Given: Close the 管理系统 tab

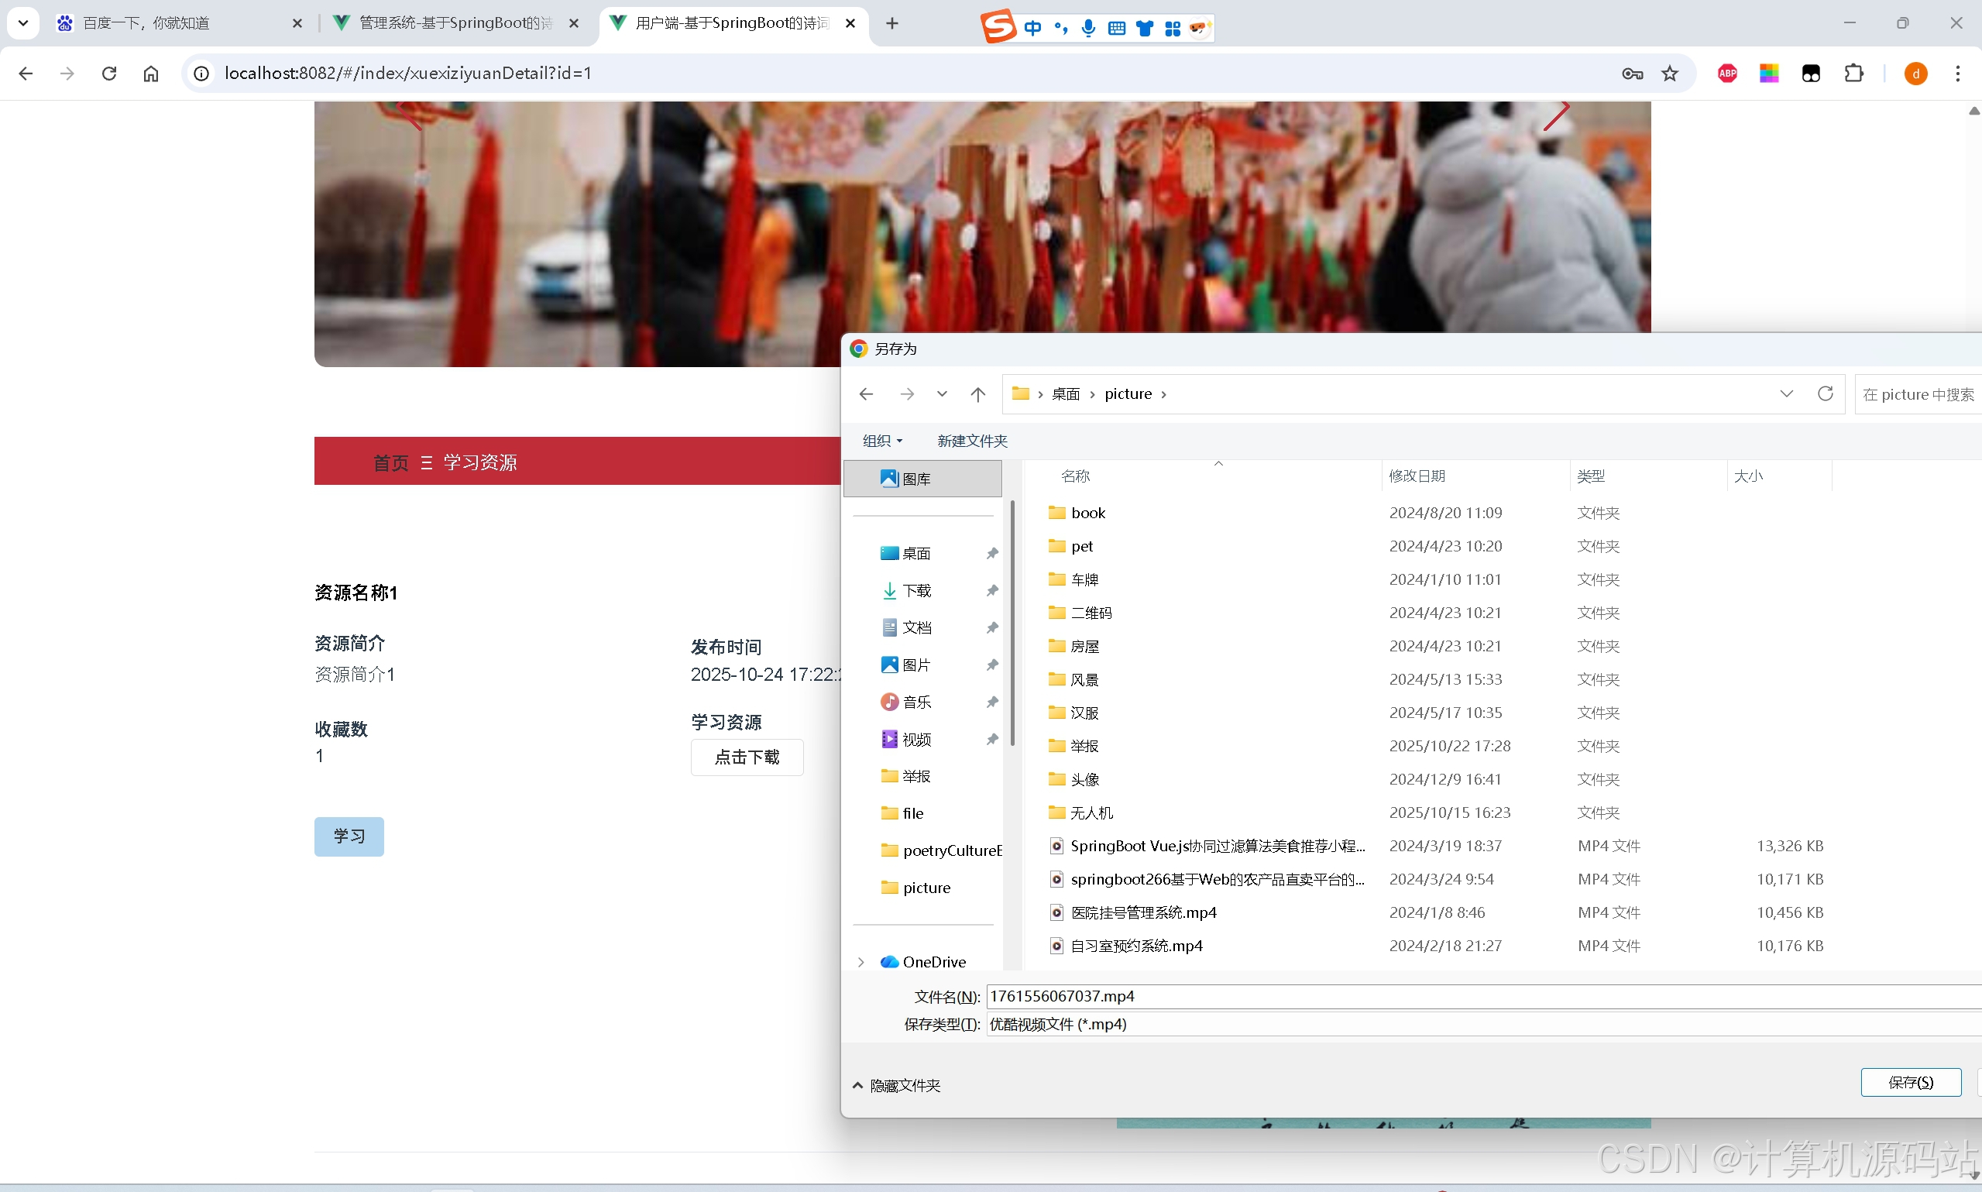Looking at the screenshot, I should click(x=573, y=23).
